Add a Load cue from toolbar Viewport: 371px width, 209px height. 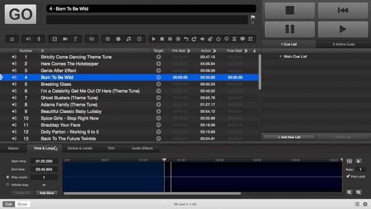tap(178, 39)
